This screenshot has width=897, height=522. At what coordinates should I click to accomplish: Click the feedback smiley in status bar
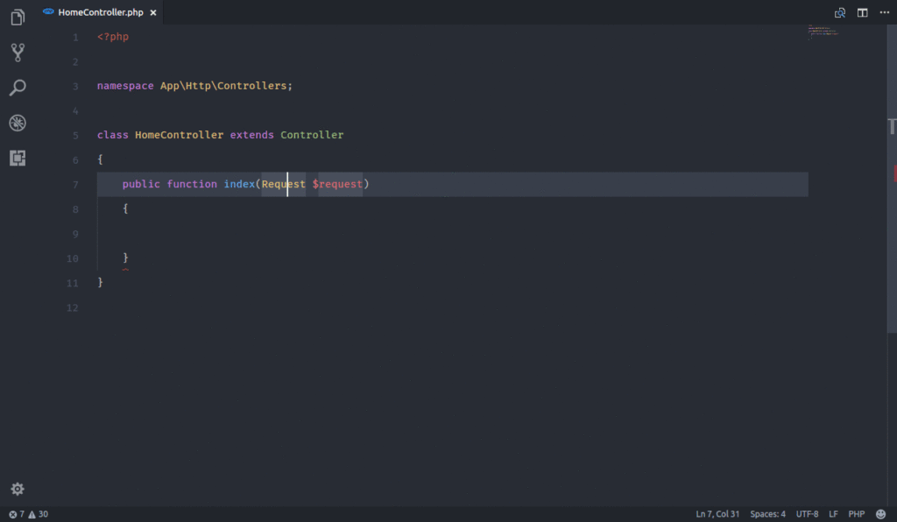click(880, 514)
